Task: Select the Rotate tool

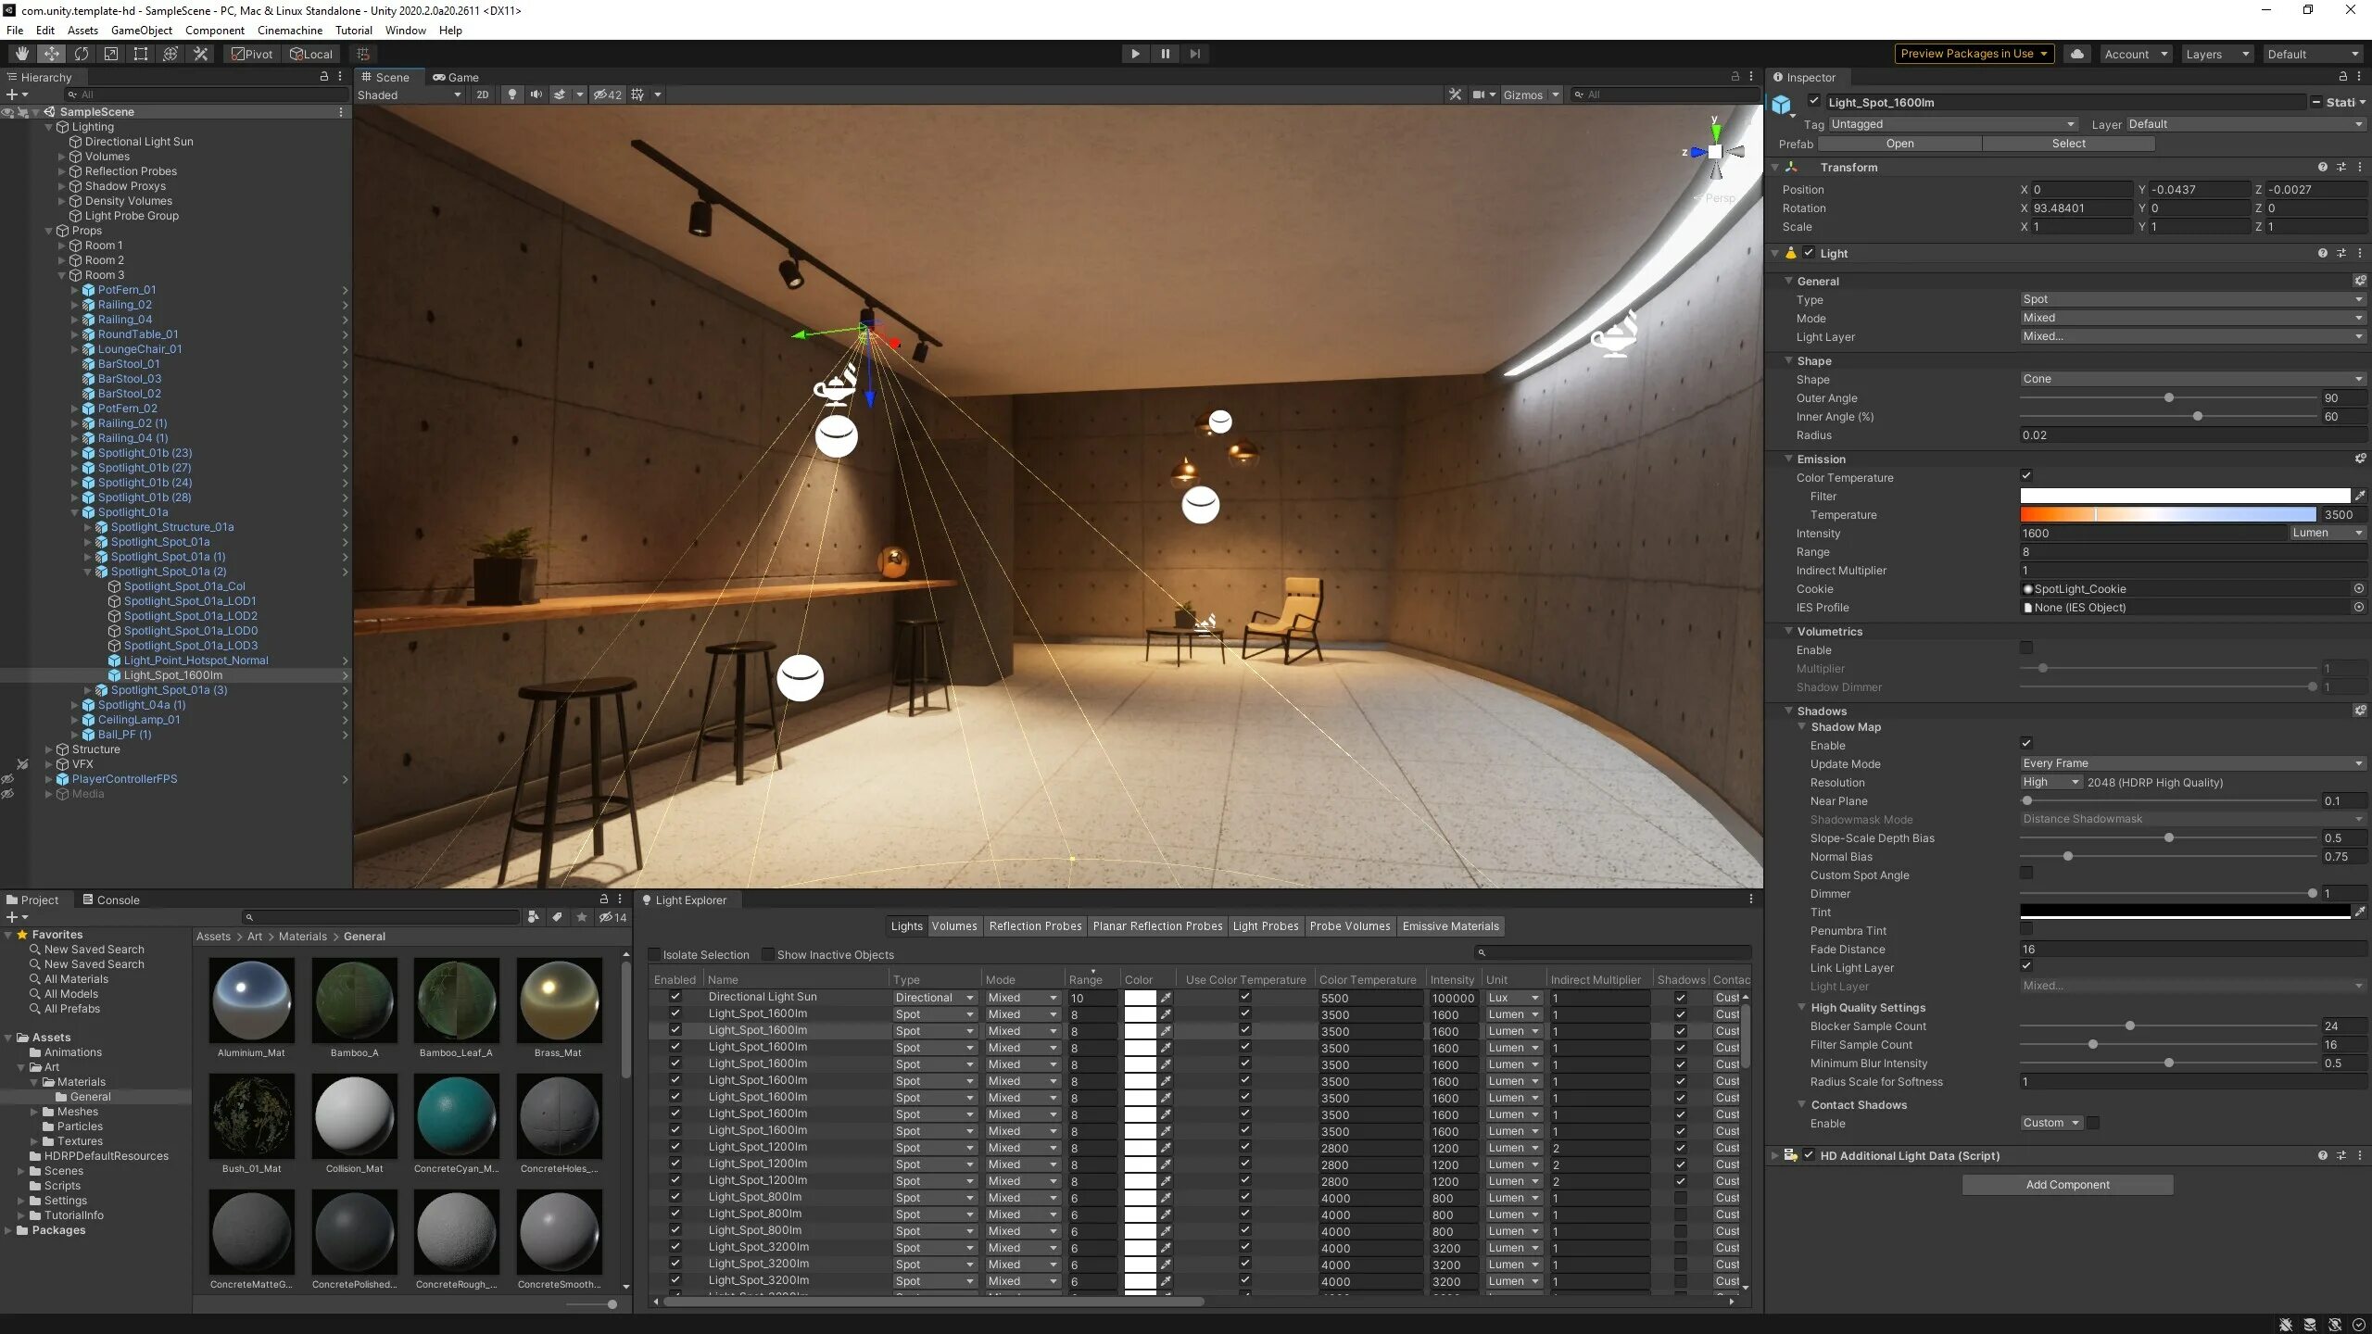Action: click(x=82, y=54)
